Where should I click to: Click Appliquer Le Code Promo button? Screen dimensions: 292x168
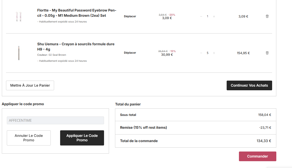coord(82,138)
